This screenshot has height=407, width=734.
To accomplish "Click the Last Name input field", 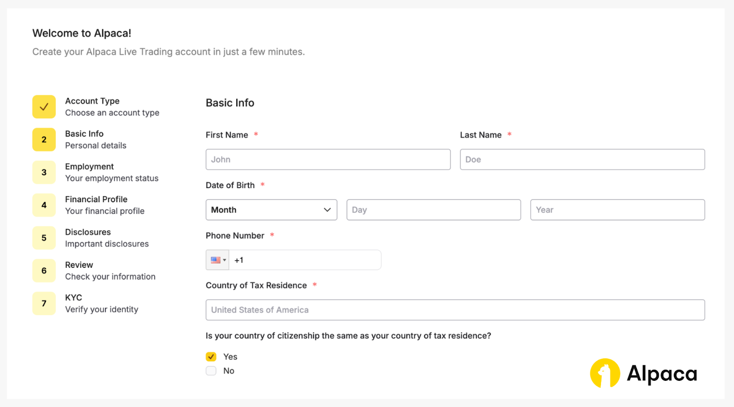I will pyautogui.click(x=582, y=159).
